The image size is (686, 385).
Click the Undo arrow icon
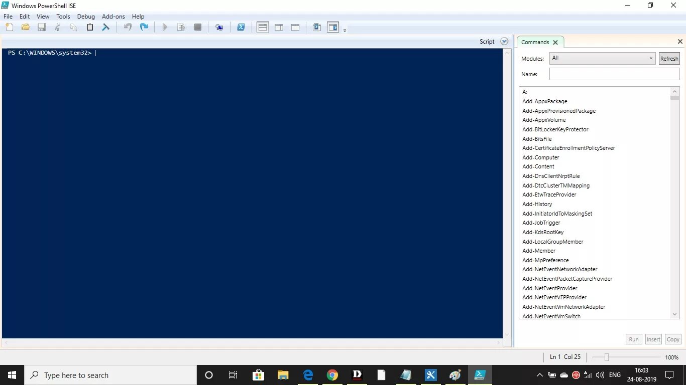click(128, 28)
